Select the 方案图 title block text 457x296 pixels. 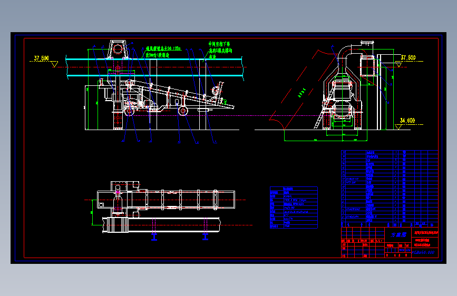tap(398, 235)
